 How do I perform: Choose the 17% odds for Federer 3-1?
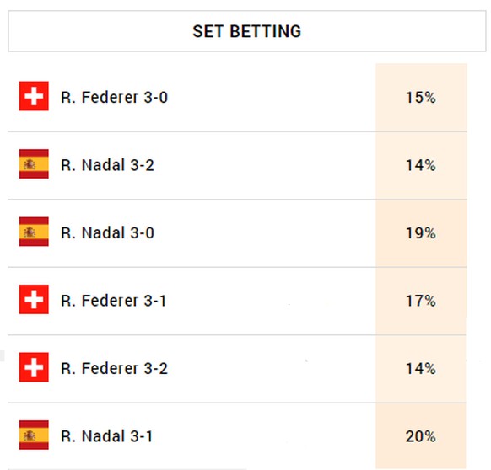click(421, 301)
